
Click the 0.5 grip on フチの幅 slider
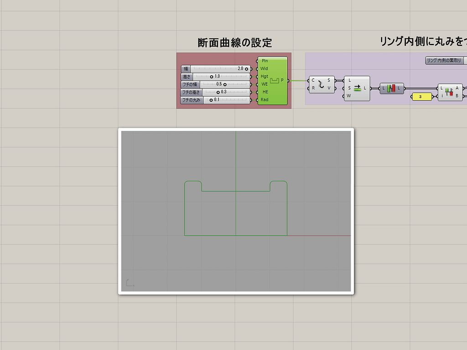225,84
